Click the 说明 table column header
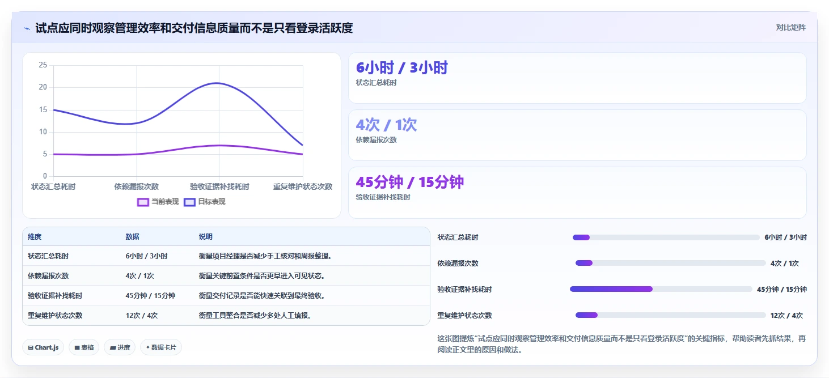The height and width of the screenshot is (378, 829). (205, 237)
